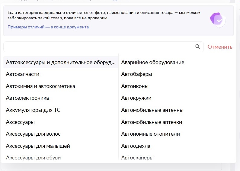Screen dimensions: 240x171
Task: Select the Аварийное оборудование subcategory
Action: coord(152,62)
